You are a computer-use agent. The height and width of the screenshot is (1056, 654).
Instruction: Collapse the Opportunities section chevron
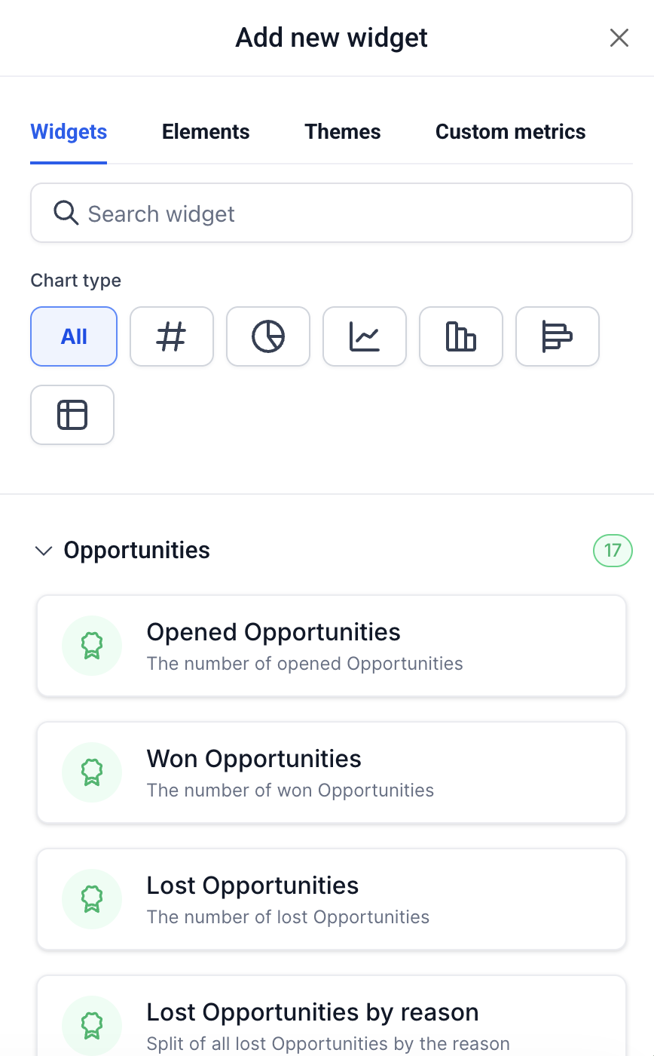tap(44, 551)
